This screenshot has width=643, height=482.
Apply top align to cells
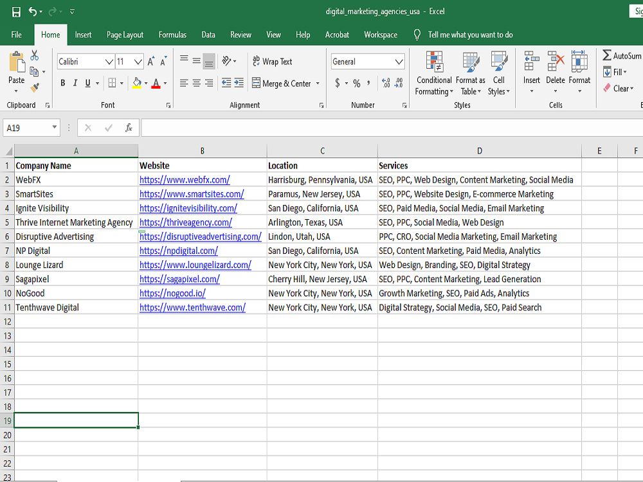pos(184,58)
